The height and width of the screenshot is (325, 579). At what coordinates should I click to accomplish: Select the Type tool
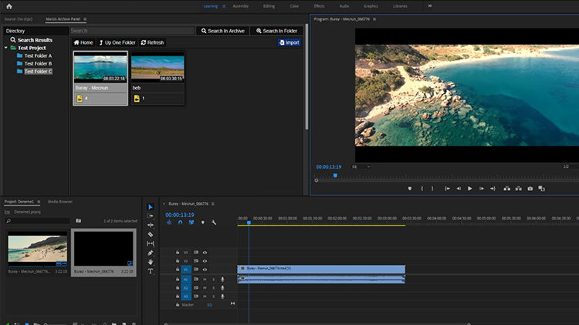point(151,271)
